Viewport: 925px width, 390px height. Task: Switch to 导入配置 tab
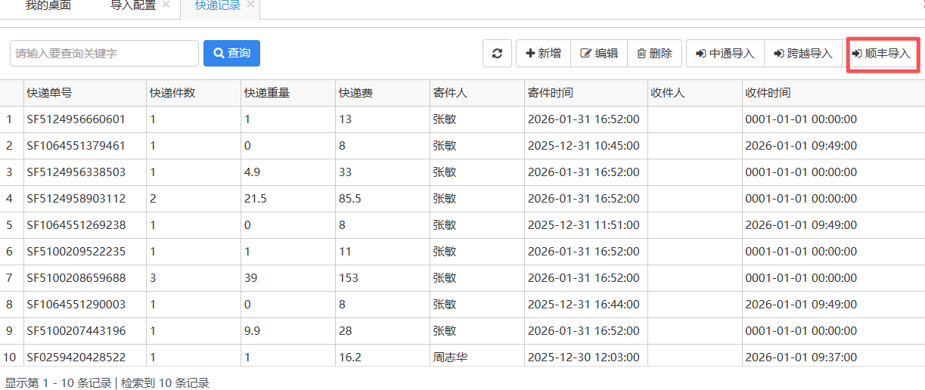133,6
